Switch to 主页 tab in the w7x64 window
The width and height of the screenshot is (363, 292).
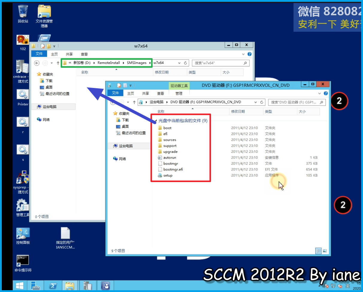54,54
